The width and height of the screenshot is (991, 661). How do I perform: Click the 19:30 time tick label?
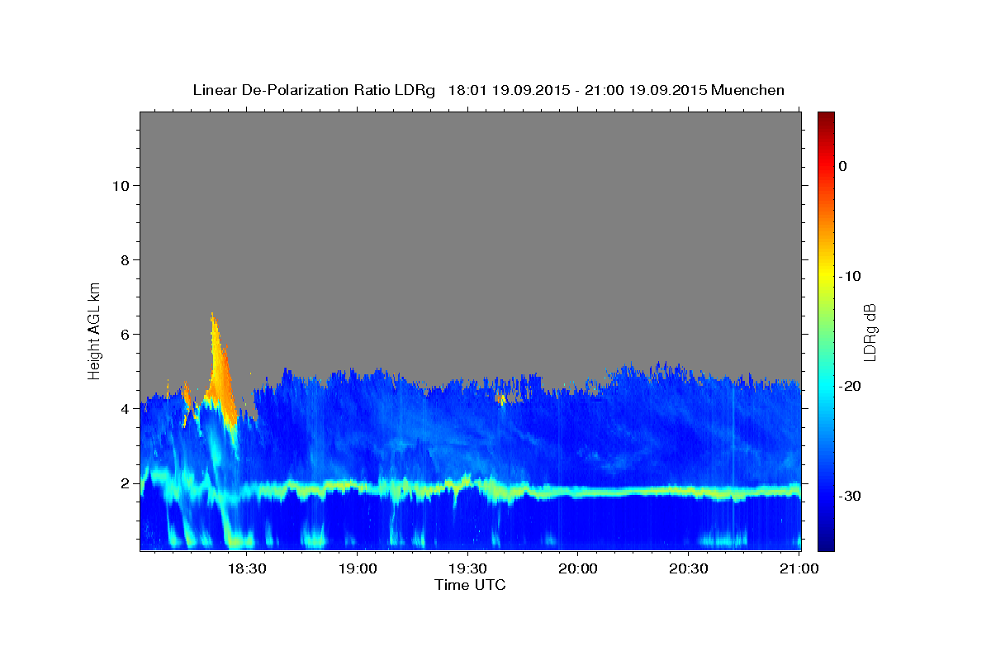[467, 568]
